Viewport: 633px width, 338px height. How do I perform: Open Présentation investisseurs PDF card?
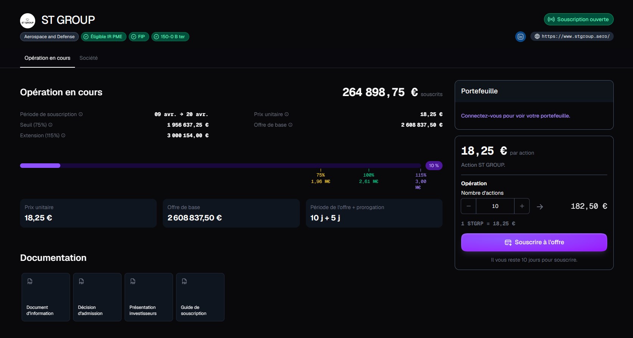pyautogui.click(x=149, y=297)
